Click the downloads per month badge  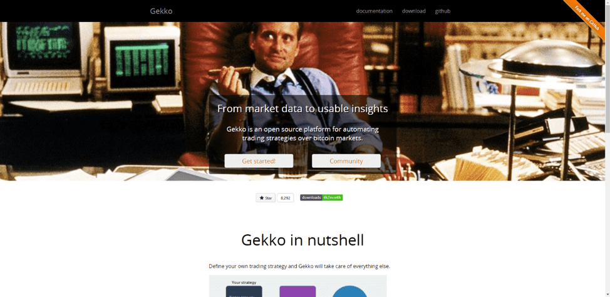(321, 197)
